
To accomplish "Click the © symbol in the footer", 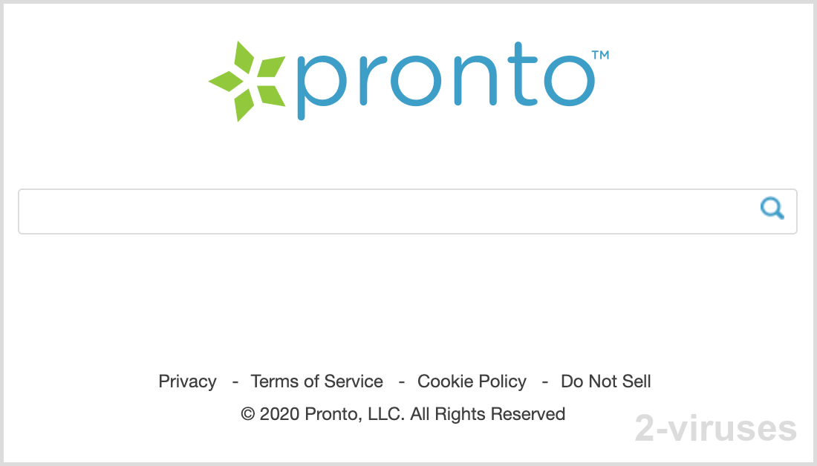I will [x=247, y=414].
